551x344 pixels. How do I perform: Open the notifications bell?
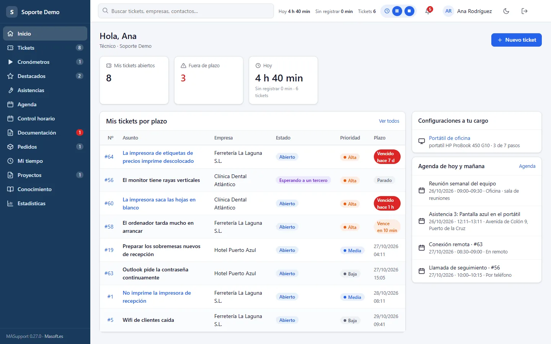(x=428, y=11)
